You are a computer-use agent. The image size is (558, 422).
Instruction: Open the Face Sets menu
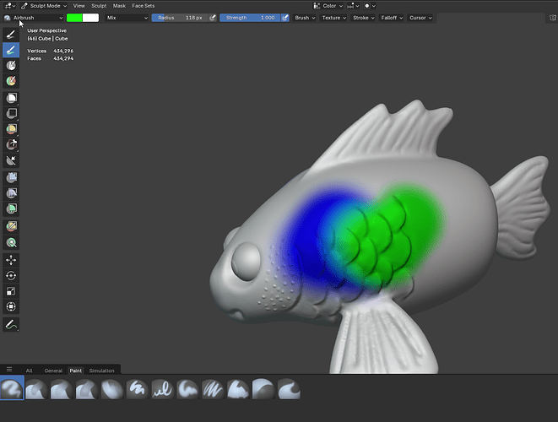pyautogui.click(x=143, y=6)
